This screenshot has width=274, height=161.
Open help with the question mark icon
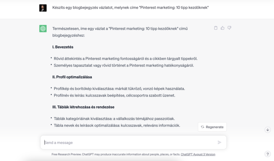(268, 154)
